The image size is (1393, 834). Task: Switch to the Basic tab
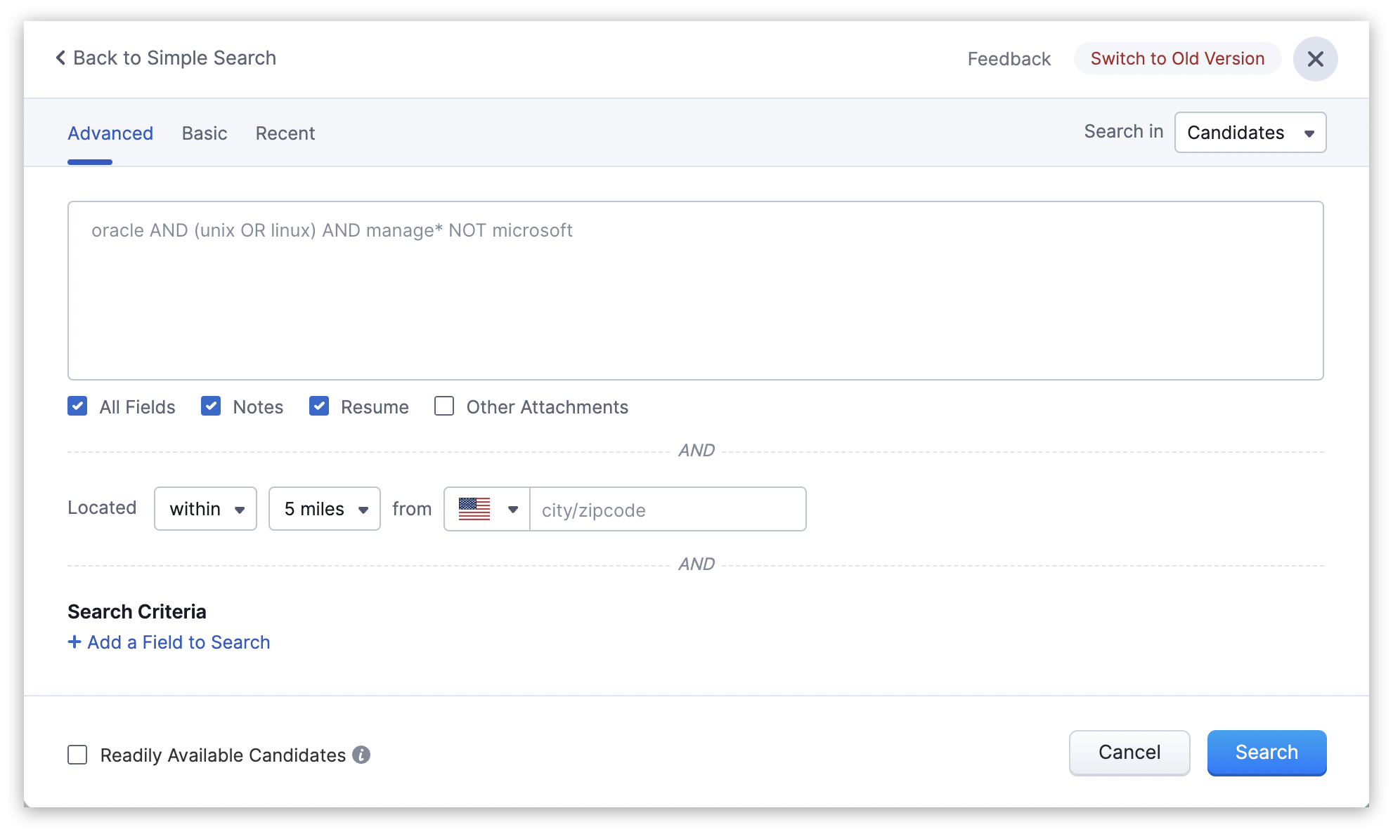(204, 133)
